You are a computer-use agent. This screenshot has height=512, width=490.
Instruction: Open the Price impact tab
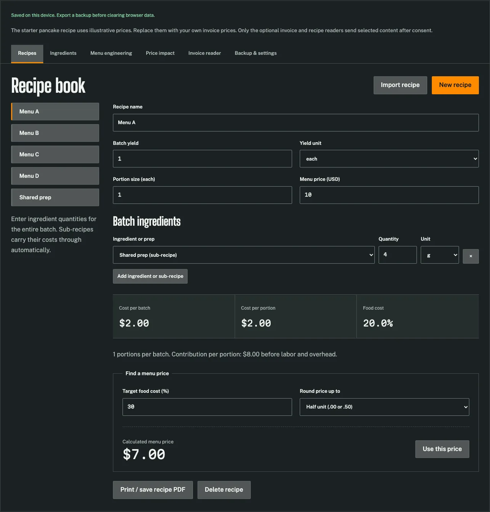click(160, 54)
